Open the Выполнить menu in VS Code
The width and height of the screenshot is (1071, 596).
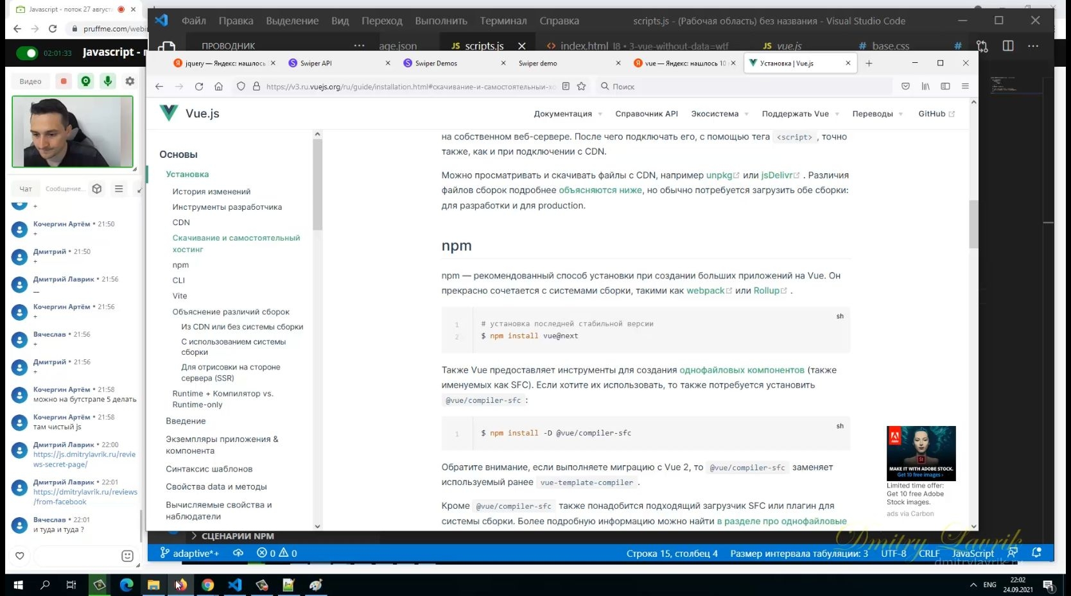tap(441, 21)
